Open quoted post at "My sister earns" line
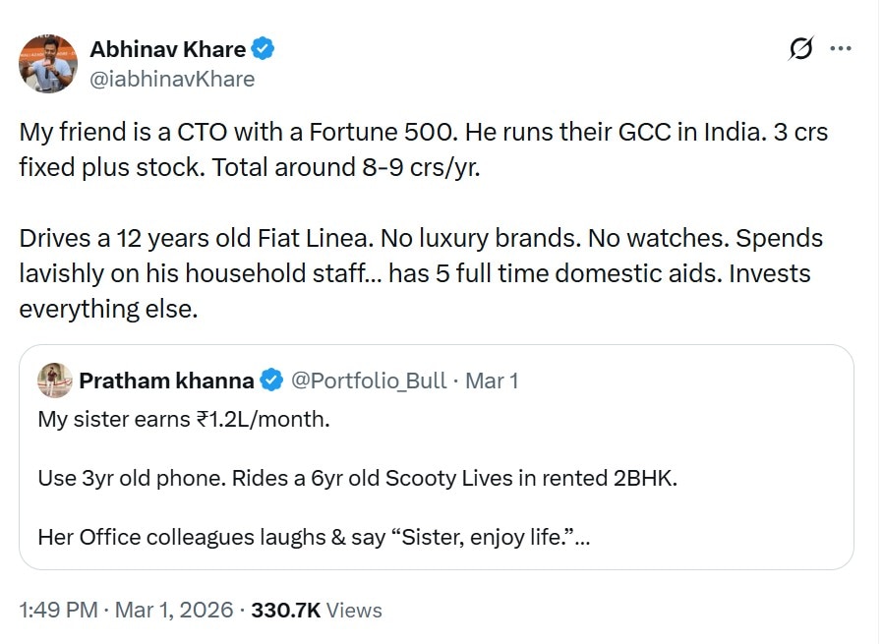883x644 pixels. (184, 420)
